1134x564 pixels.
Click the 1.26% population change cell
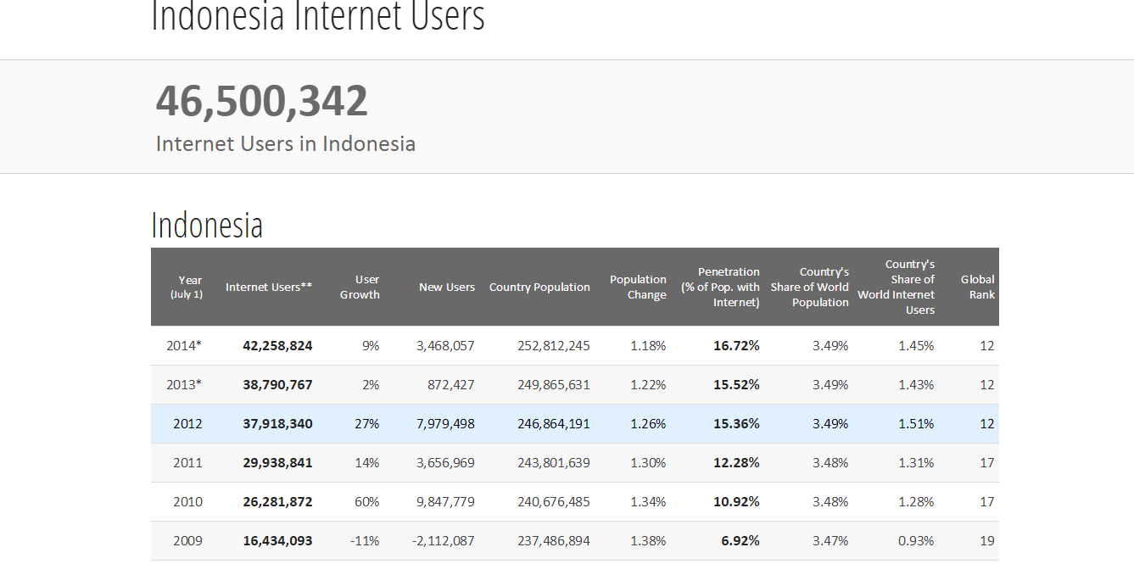tap(648, 423)
